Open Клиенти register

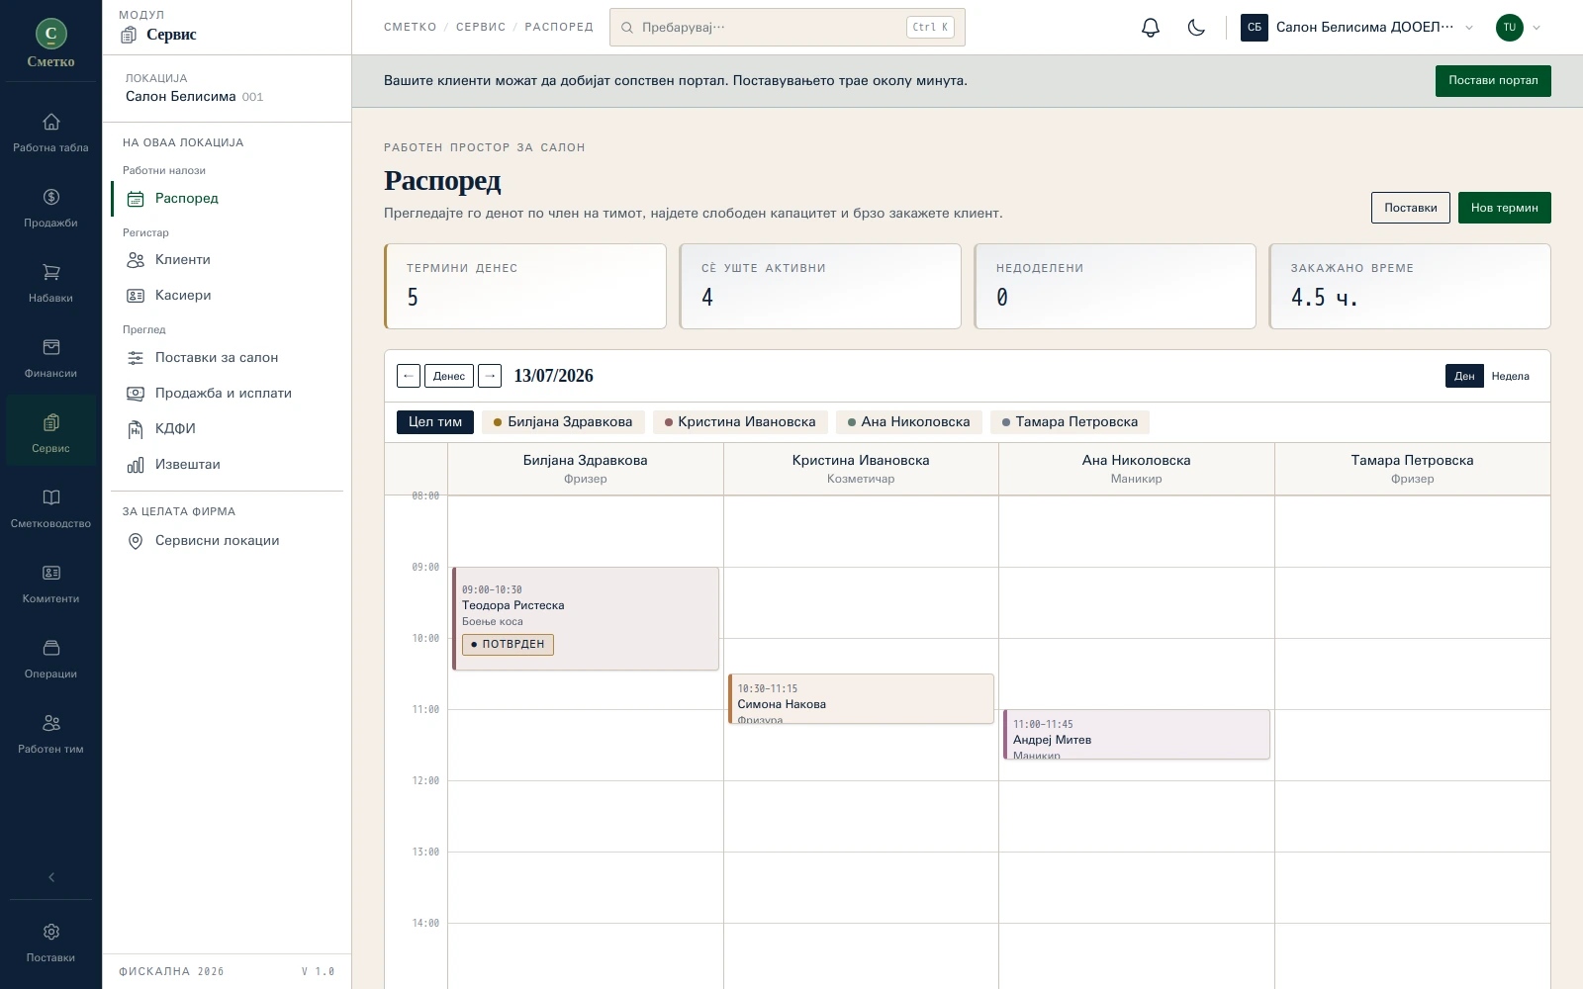228,260
